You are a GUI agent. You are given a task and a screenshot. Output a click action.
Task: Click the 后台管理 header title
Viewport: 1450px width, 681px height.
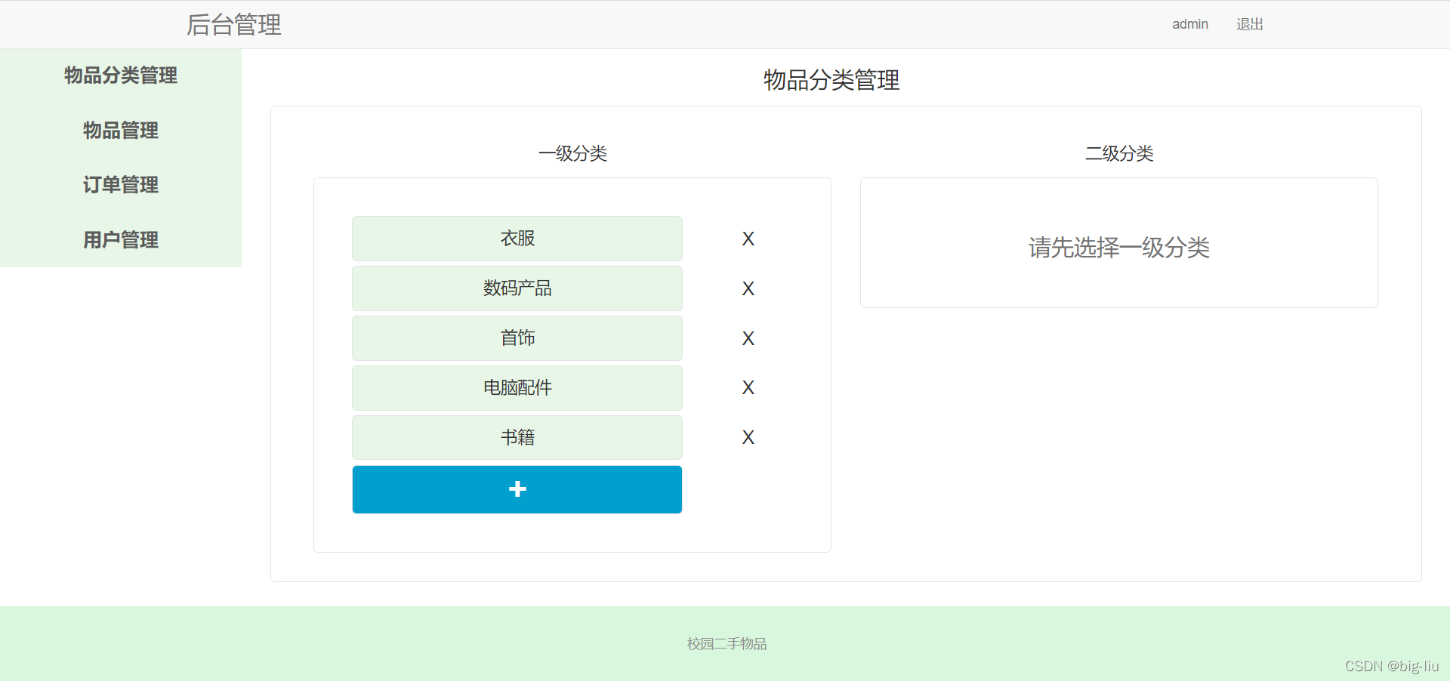coord(234,25)
